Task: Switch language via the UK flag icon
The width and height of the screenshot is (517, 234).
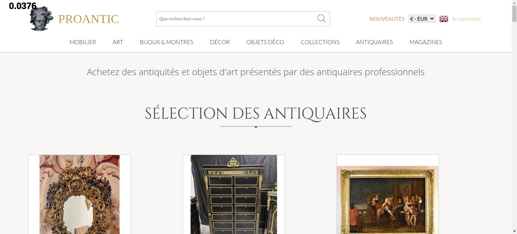Action: (x=444, y=19)
